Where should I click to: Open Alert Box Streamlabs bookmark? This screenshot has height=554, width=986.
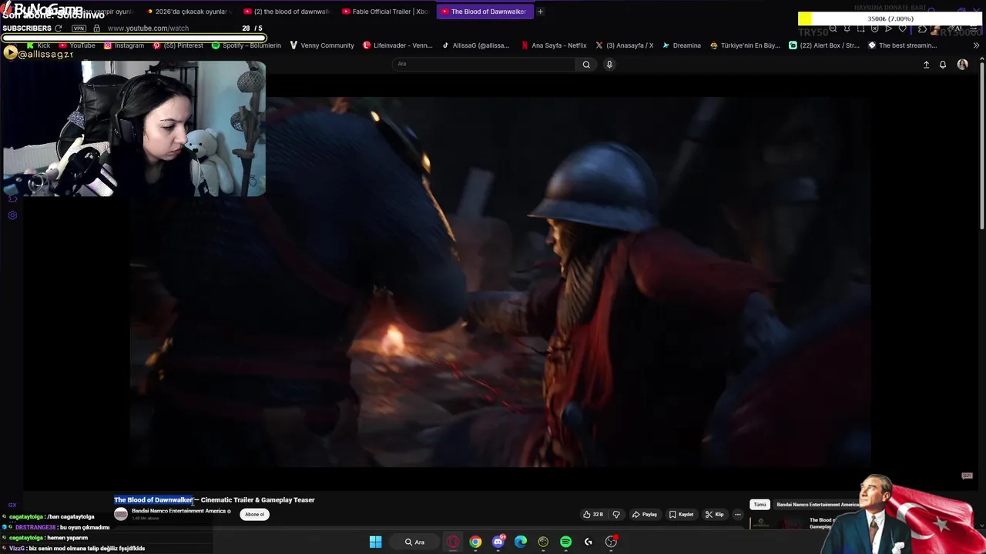824,45
